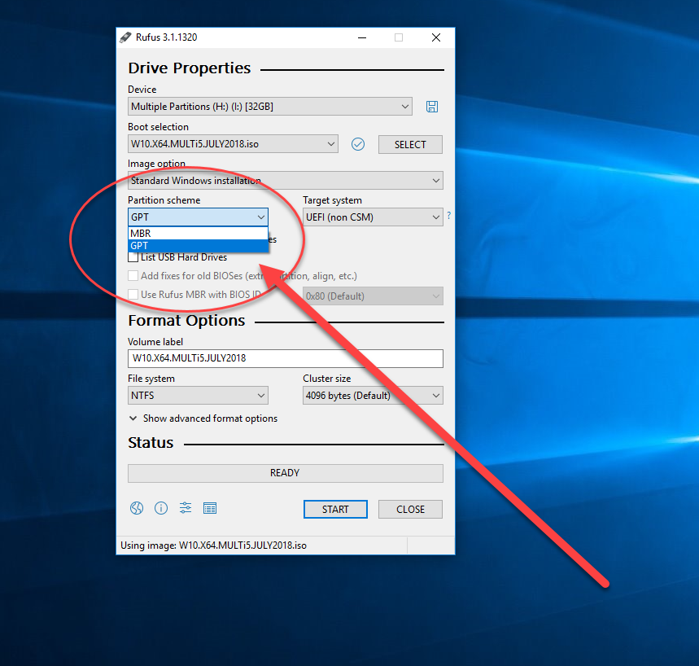This screenshot has width=699, height=666.
Task: Click the SELECT button for ISO
Action: point(410,145)
